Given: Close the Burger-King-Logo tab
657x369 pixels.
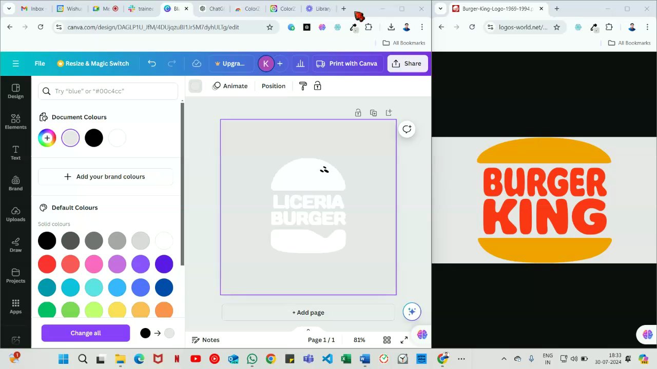Looking at the screenshot, I should tap(541, 9).
